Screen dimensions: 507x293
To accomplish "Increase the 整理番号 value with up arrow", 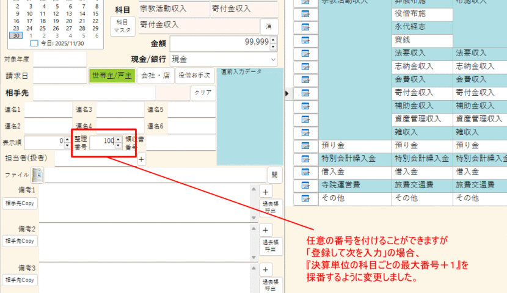I will point(118,139).
